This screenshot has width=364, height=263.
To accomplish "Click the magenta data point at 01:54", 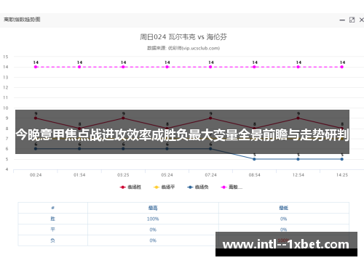I will [79, 67].
